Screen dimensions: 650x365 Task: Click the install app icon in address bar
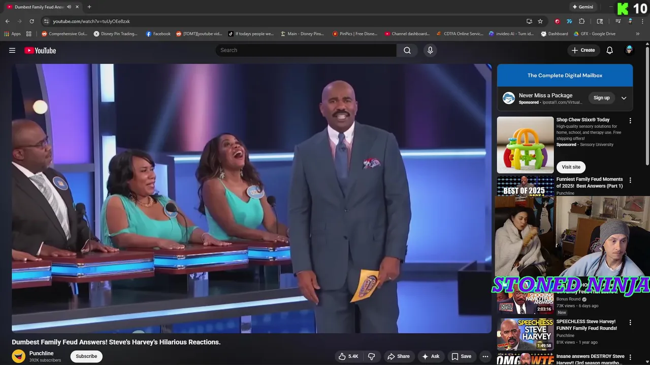pyautogui.click(x=529, y=21)
